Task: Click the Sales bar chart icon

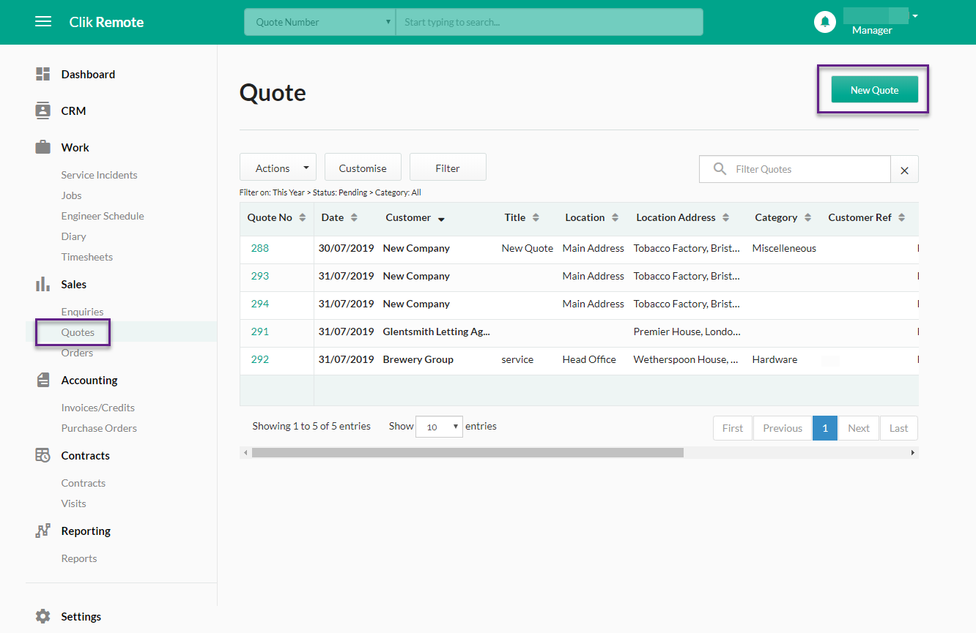Action: click(43, 284)
